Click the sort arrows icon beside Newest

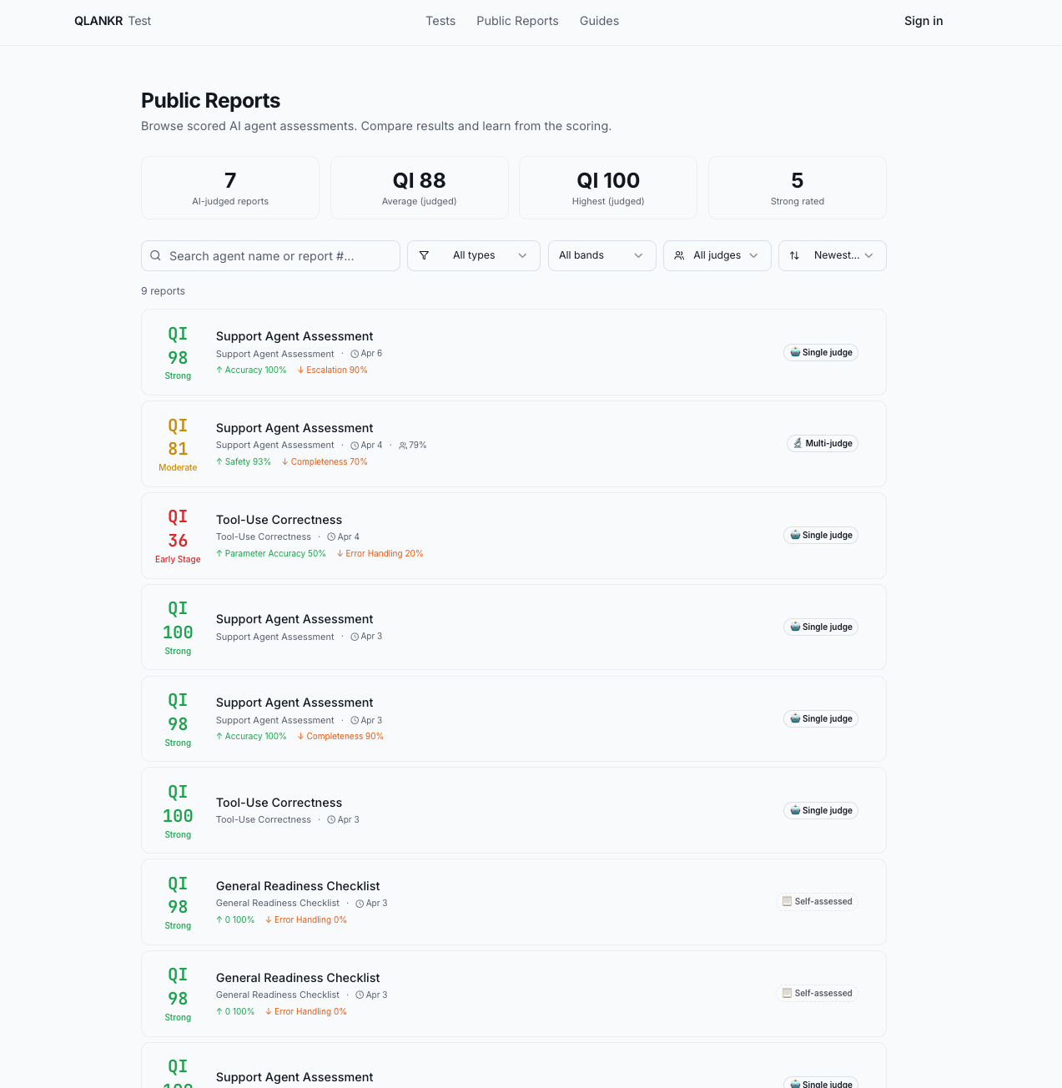click(x=793, y=255)
